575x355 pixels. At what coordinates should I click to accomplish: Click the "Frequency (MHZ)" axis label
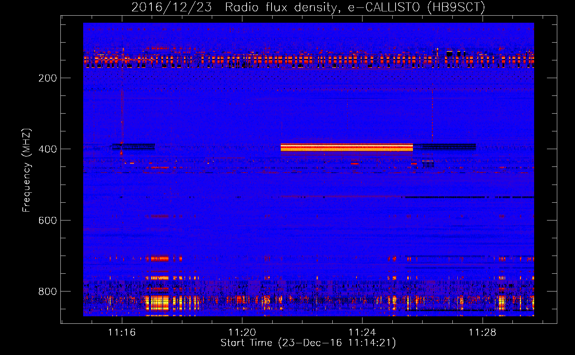pyautogui.click(x=27, y=170)
